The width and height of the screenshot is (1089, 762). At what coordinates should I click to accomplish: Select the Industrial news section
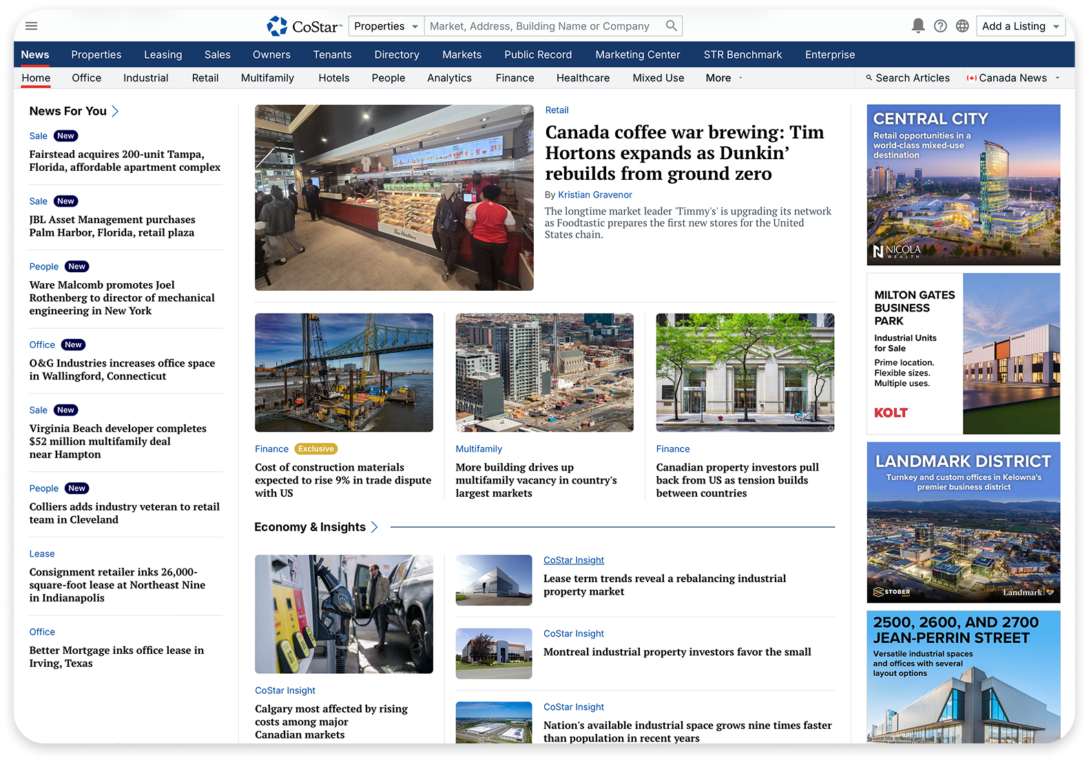tap(146, 78)
